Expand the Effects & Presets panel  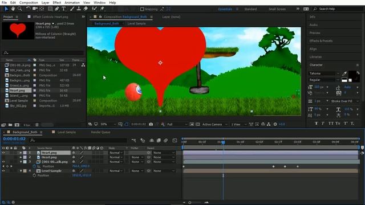(x=321, y=41)
